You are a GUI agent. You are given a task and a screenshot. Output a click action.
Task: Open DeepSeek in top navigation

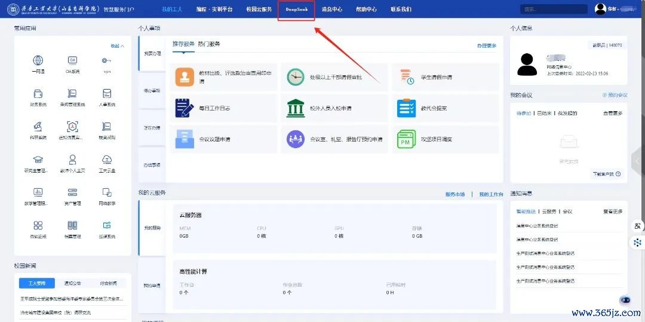(296, 9)
